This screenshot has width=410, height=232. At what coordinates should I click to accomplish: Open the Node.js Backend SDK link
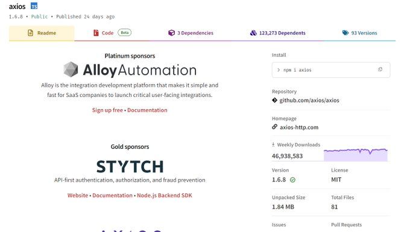[x=165, y=195]
